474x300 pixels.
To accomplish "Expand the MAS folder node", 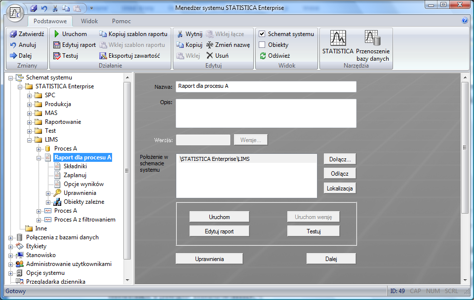I will click(29, 113).
